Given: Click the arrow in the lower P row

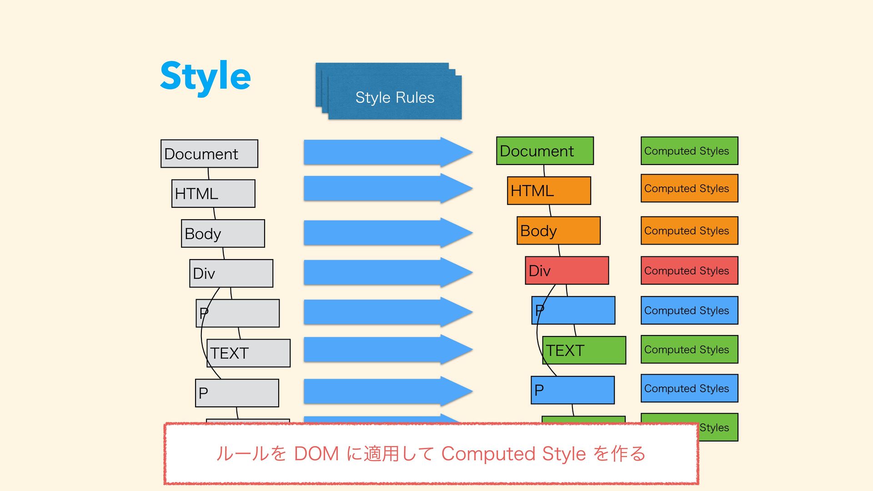Looking at the screenshot, I should click(x=388, y=391).
